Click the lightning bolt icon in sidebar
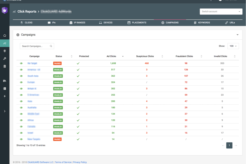This screenshot has height=164, width=246. click(5, 96)
